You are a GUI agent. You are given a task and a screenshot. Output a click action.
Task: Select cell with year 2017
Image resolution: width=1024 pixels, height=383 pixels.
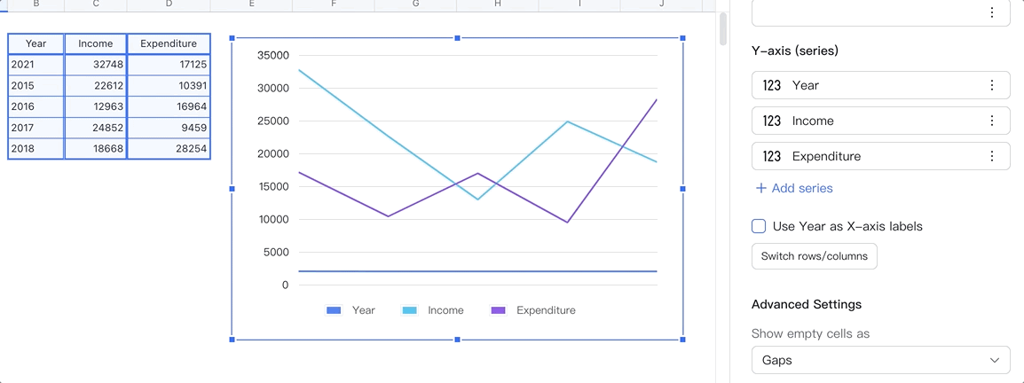35,128
